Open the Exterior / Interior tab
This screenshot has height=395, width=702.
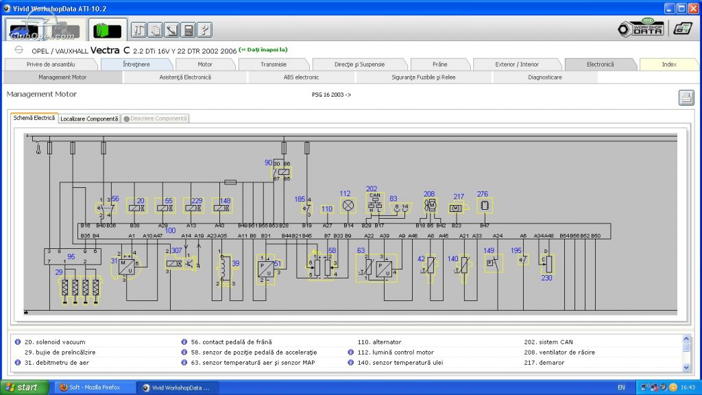pyautogui.click(x=517, y=64)
